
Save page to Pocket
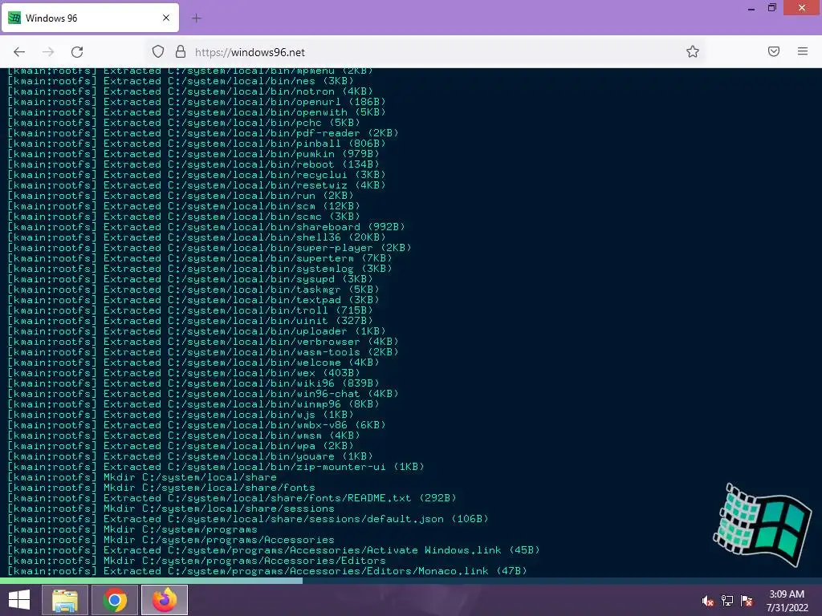774,51
